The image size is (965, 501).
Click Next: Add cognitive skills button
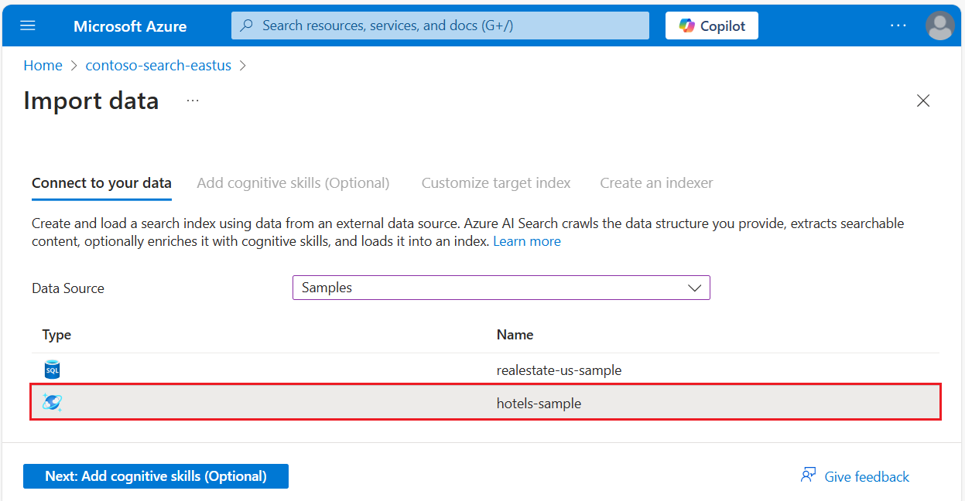click(156, 475)
